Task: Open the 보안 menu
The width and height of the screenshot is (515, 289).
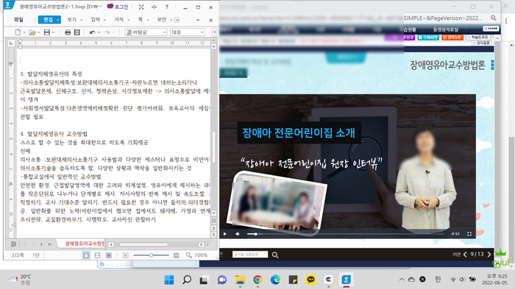Action: pos(162,20)
